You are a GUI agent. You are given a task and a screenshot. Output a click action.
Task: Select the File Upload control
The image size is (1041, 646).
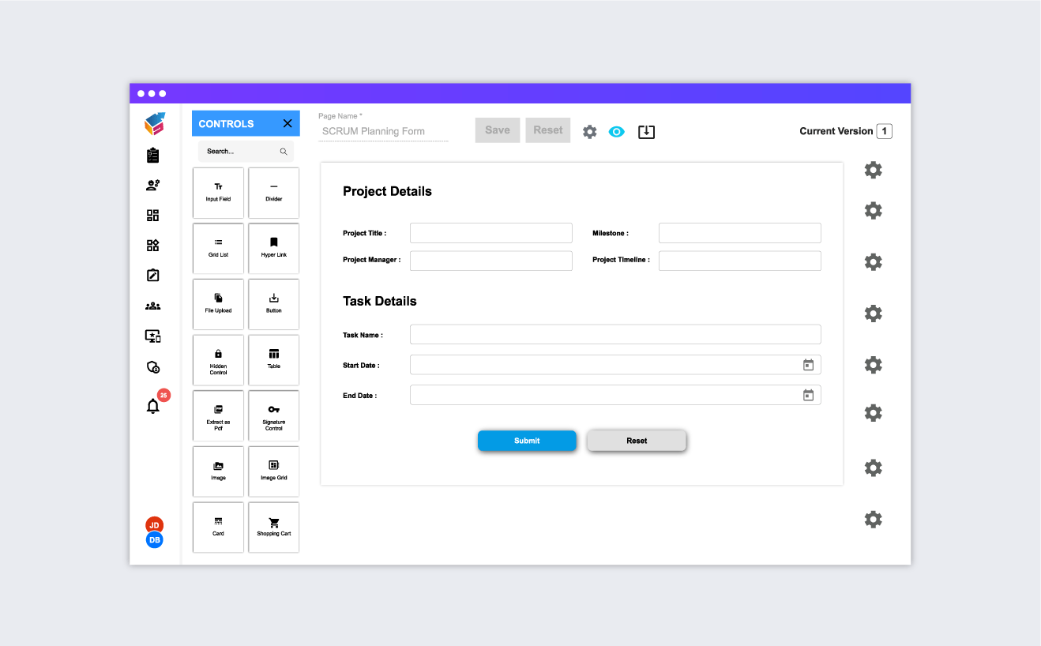(x=218, y=304)
